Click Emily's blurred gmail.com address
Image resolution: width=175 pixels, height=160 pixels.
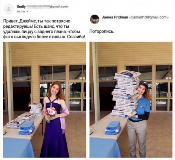tap(47, 7)
